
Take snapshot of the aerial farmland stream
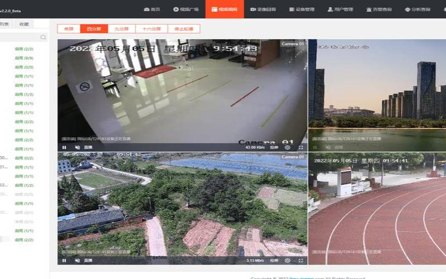coord(288,261)
